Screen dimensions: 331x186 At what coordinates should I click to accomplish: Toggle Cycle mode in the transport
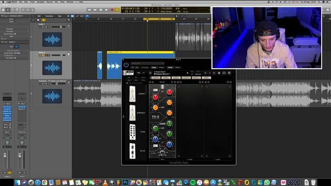(x=117, y=10)
